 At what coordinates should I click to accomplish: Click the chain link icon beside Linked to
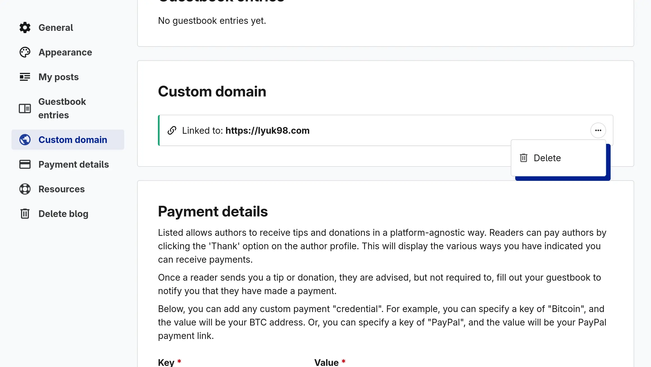pyautogui.click(x=172, y=130)
